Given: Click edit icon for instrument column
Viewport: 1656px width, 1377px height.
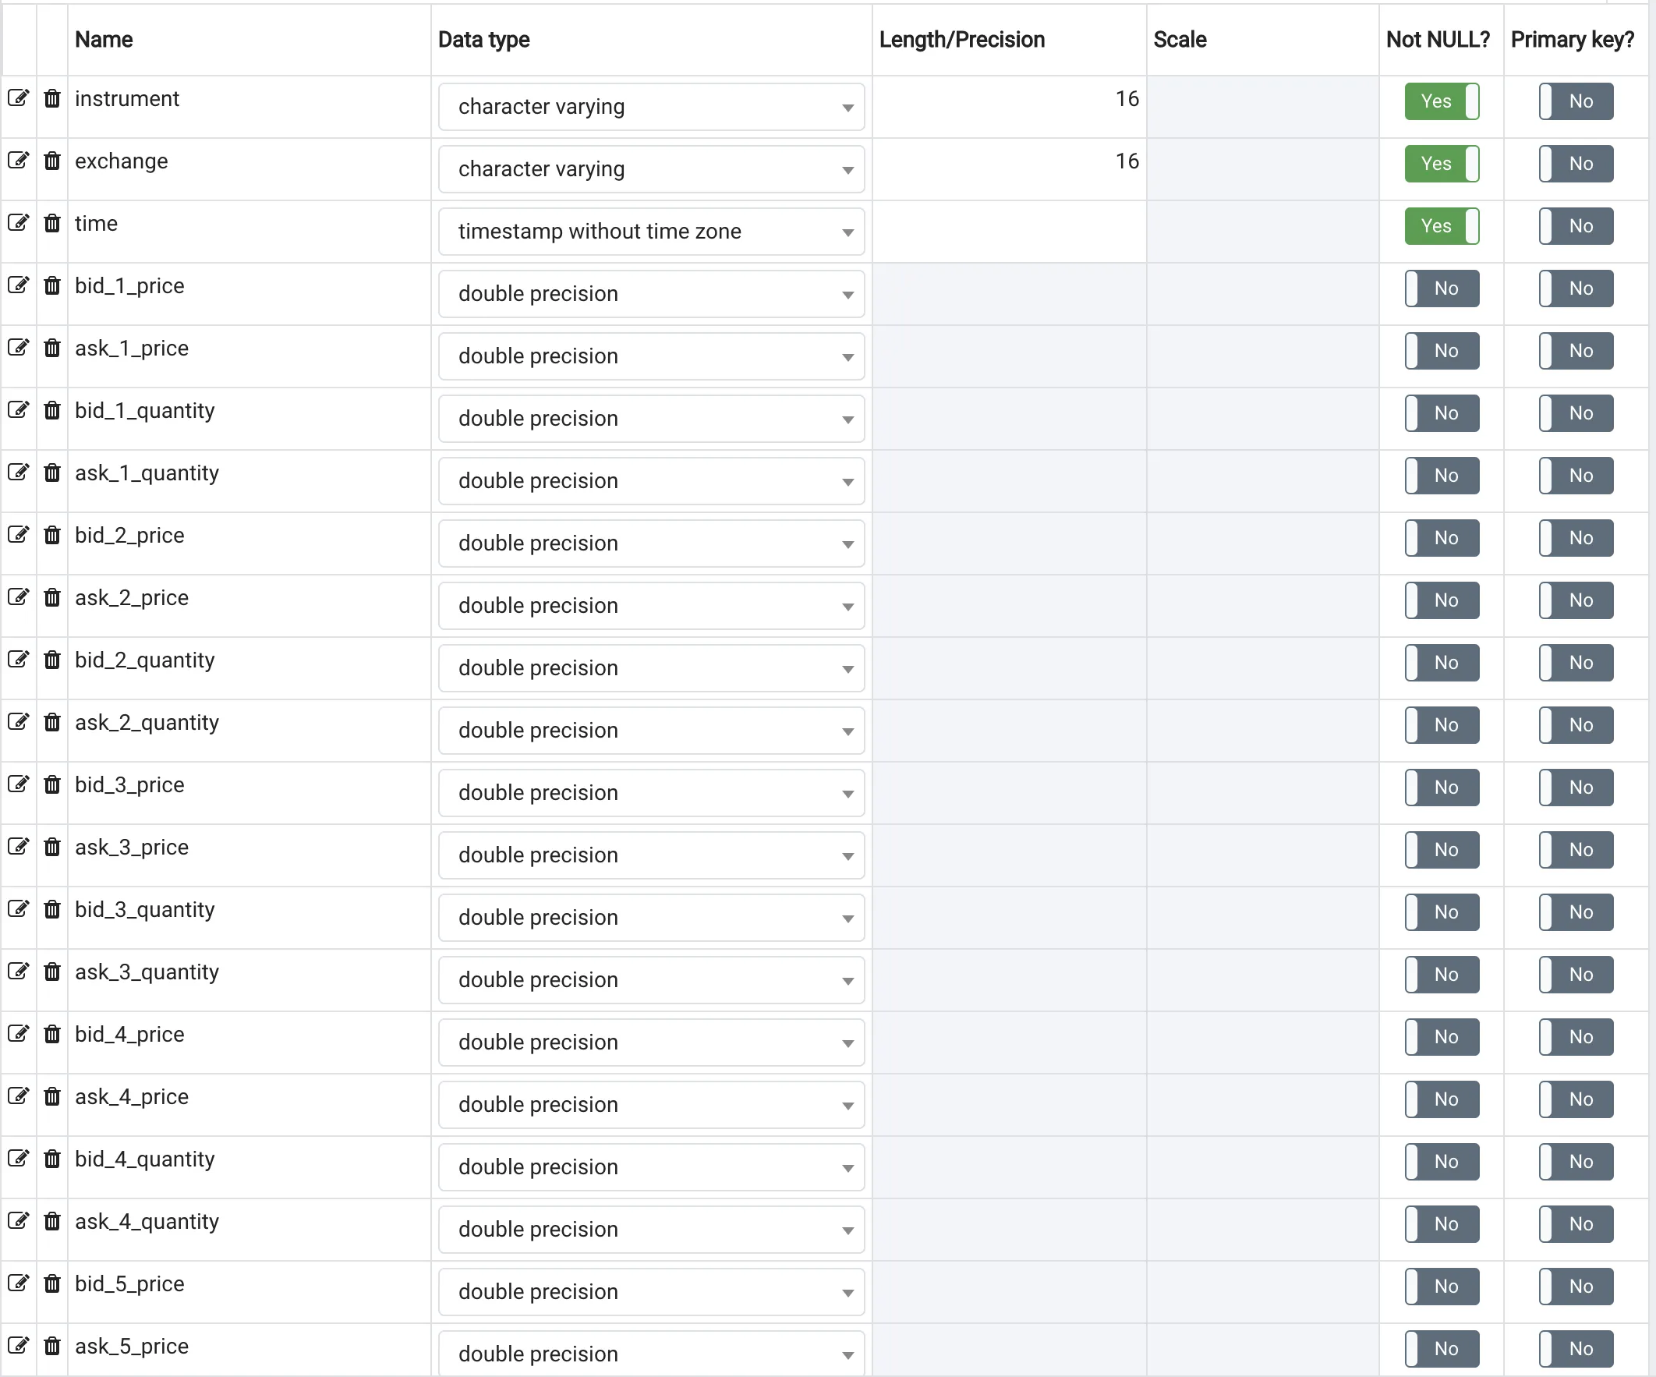Looking at the screenshot, I should click(x=18, y=98).
